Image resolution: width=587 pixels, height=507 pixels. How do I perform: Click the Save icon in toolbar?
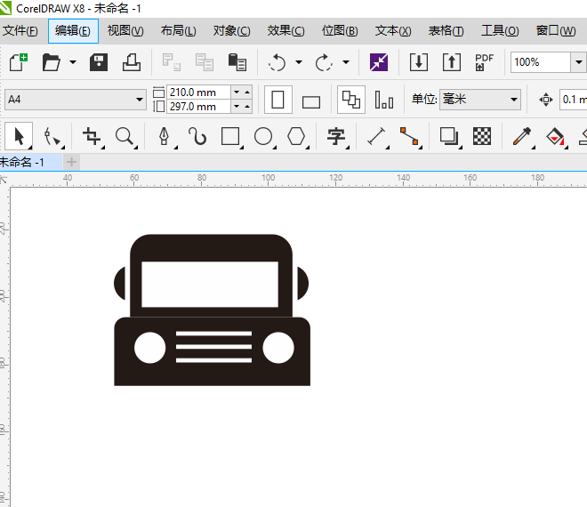pyautogui.click(x=99, y=62)
